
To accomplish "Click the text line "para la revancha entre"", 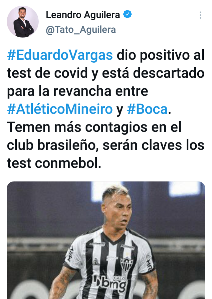I will (78, 91).
